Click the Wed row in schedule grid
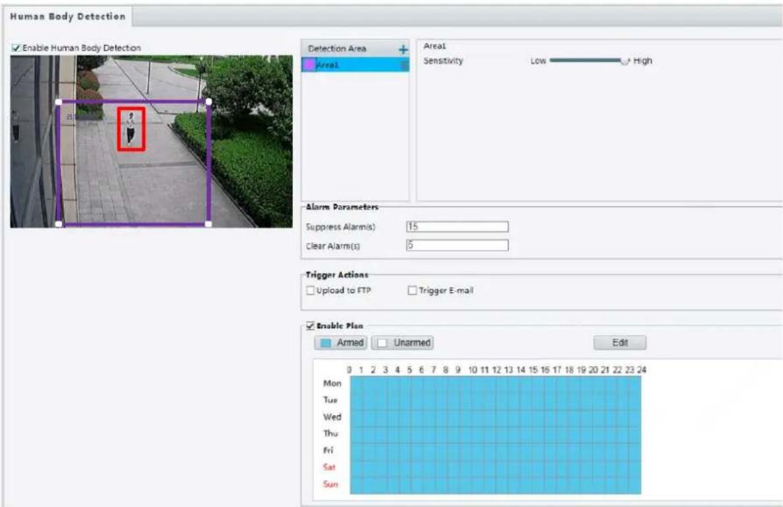Image resolution: width=783 pixels, height=507 pixels. coord(495,418)
